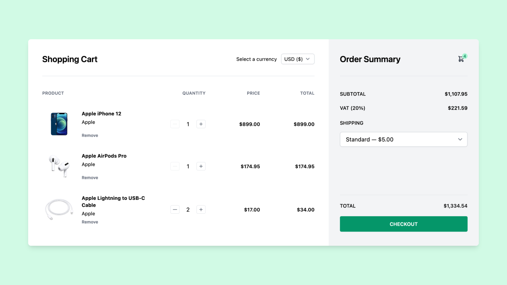
Task: Click the AirPods Pro product thumbnail
Action: [x=59, y=166]
